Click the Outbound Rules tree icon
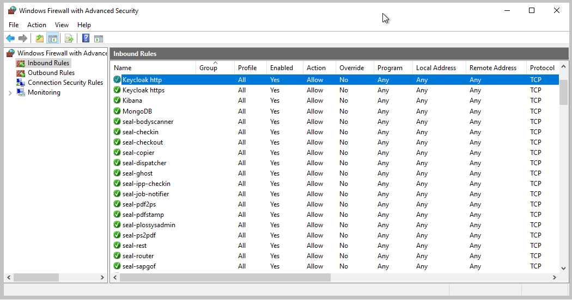The width and height of the screenshot is (572, 300). (21, 73)
